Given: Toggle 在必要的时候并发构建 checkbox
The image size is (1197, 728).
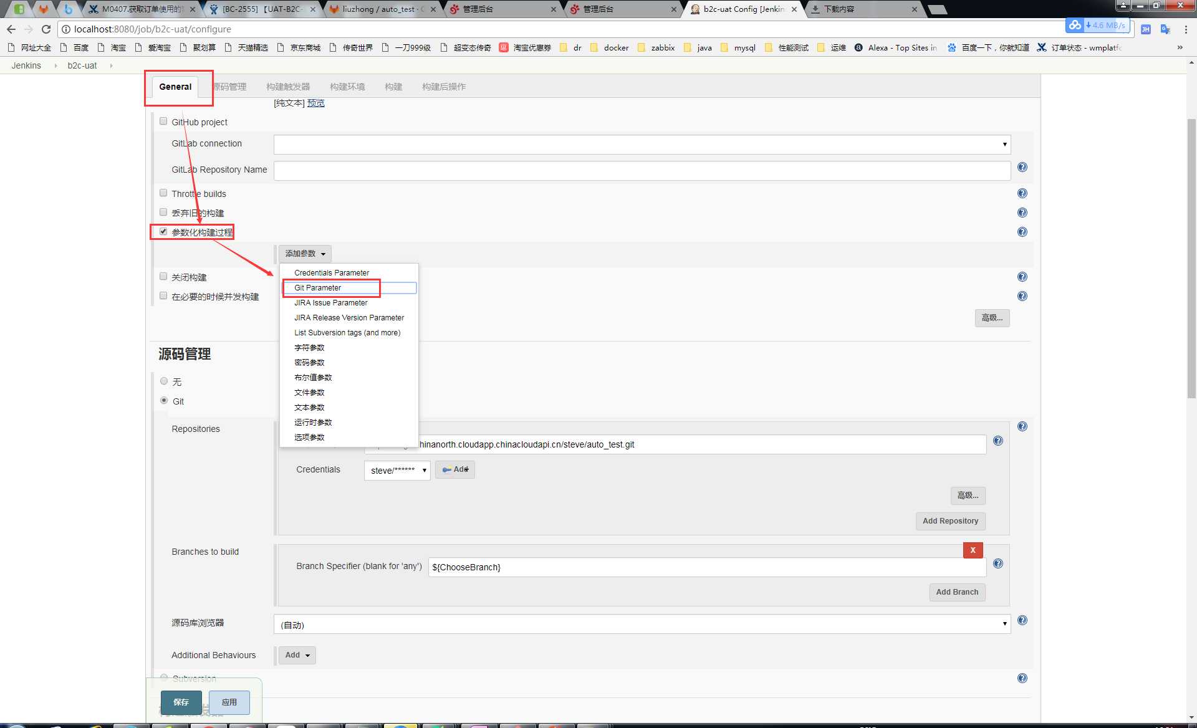Looking at the screenshot, I should [163, 296].
